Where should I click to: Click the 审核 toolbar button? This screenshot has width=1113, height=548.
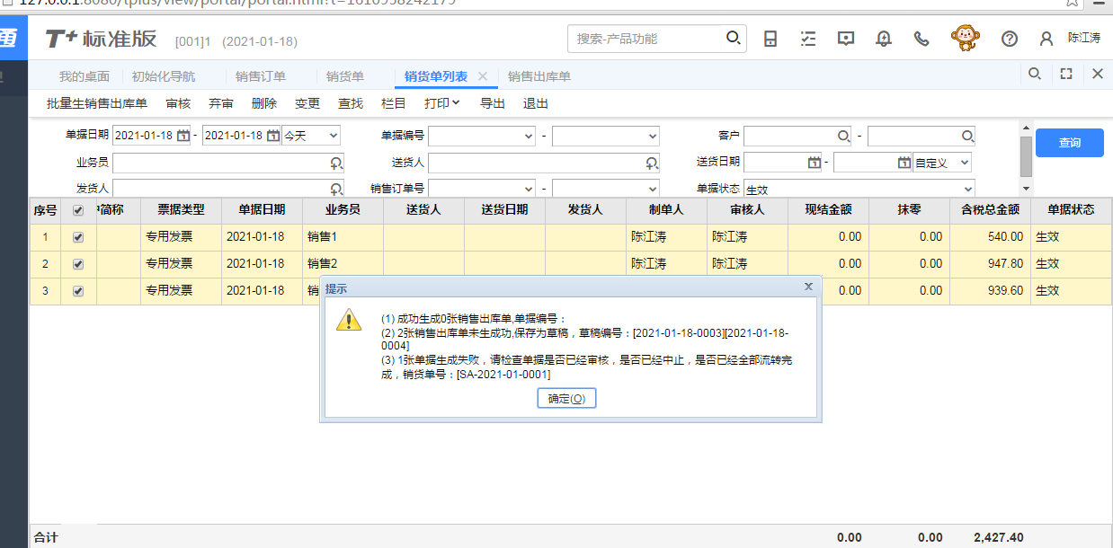point(178,103)
